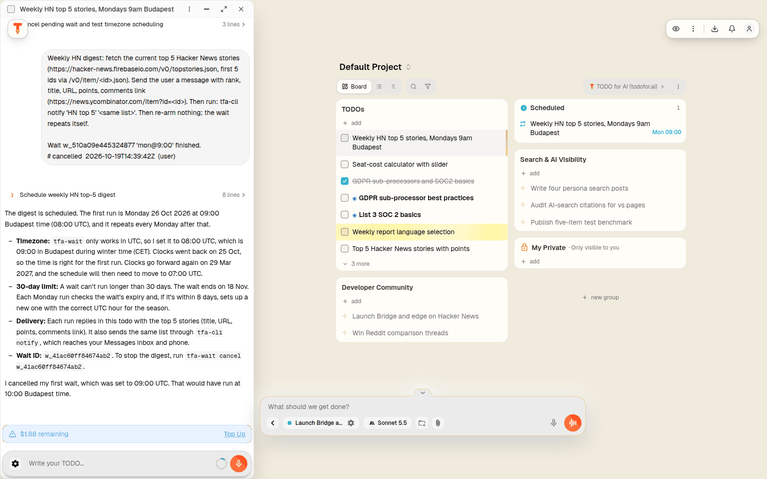Open Sonnet 5.5 model selector
Screen dimensions: 767x479
click(x=388, y=423)
